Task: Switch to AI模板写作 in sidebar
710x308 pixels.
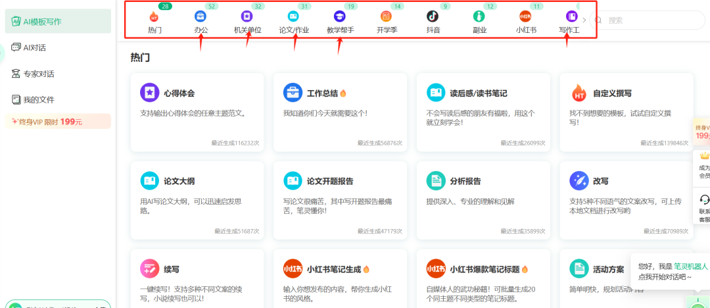Action: tap(58, 21)
